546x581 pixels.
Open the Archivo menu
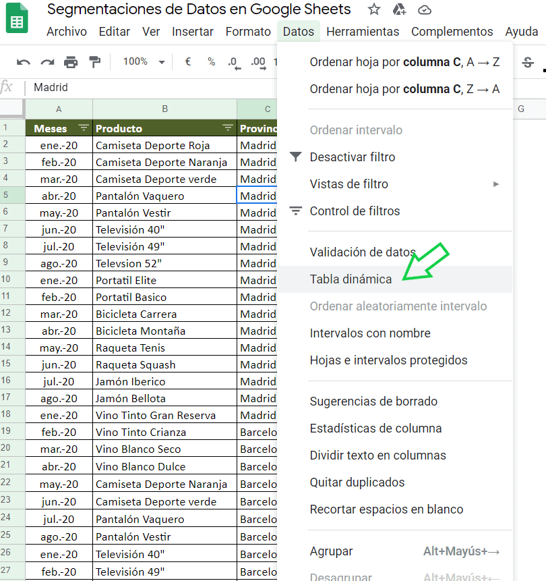[67, 32]
